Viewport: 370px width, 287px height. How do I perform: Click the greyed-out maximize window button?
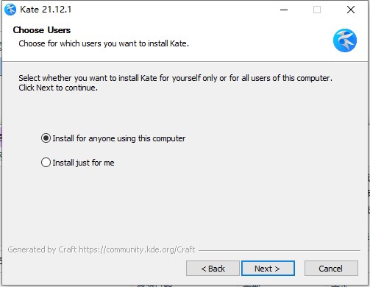click(317, 10)
